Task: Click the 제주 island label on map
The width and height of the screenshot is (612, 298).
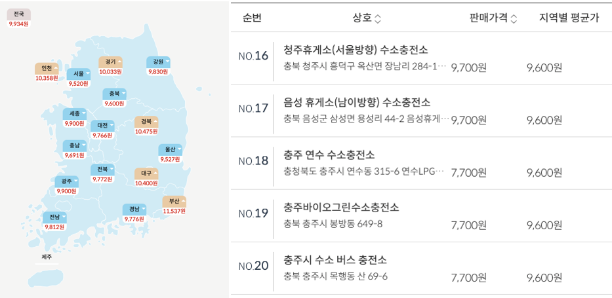Action: point(47,256)
